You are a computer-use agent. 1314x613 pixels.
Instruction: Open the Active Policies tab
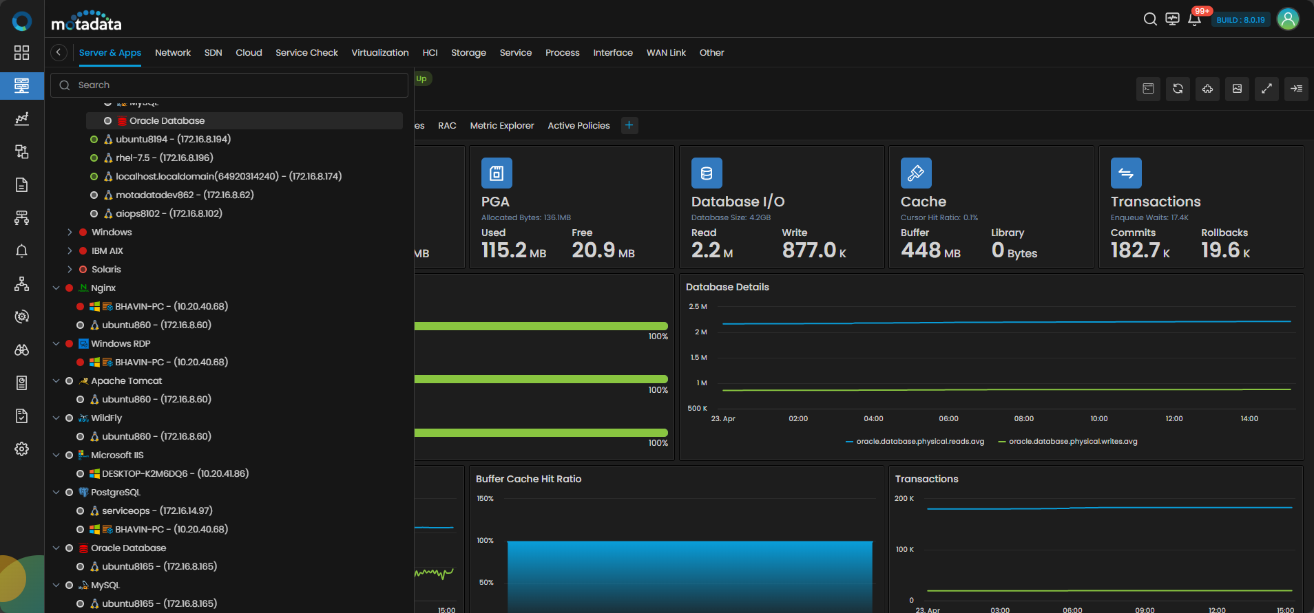point(578,125)
